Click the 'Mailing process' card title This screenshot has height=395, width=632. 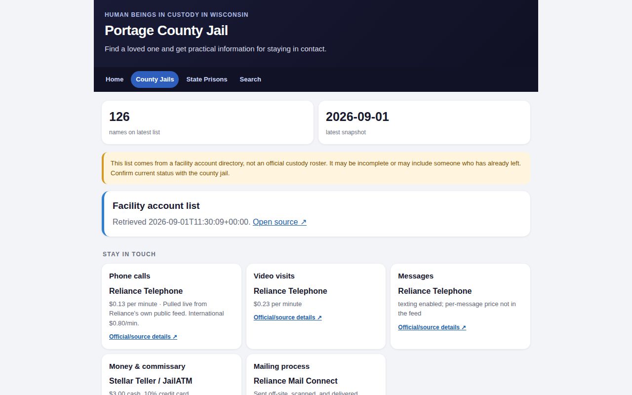(x=281, y=366)
